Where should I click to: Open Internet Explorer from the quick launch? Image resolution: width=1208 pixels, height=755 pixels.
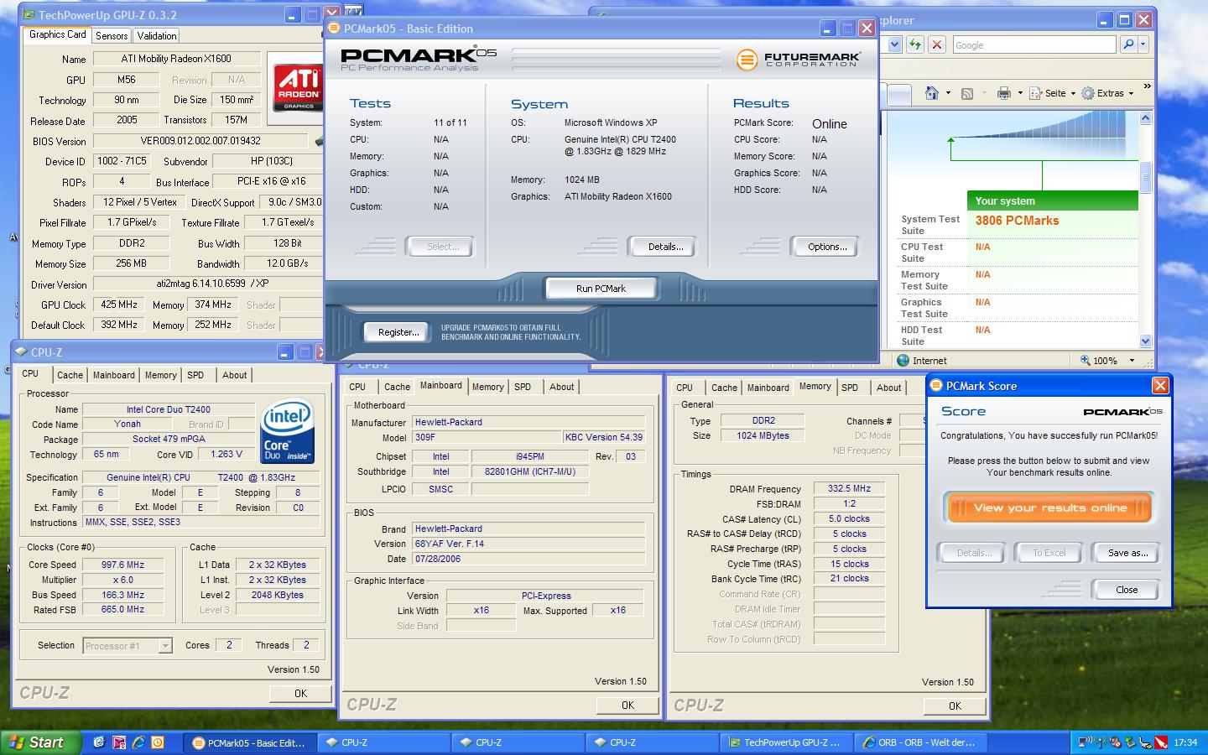click(x=138, y=742)
